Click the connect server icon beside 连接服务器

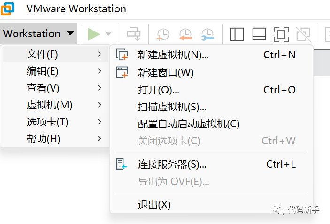tap(122, 164)
